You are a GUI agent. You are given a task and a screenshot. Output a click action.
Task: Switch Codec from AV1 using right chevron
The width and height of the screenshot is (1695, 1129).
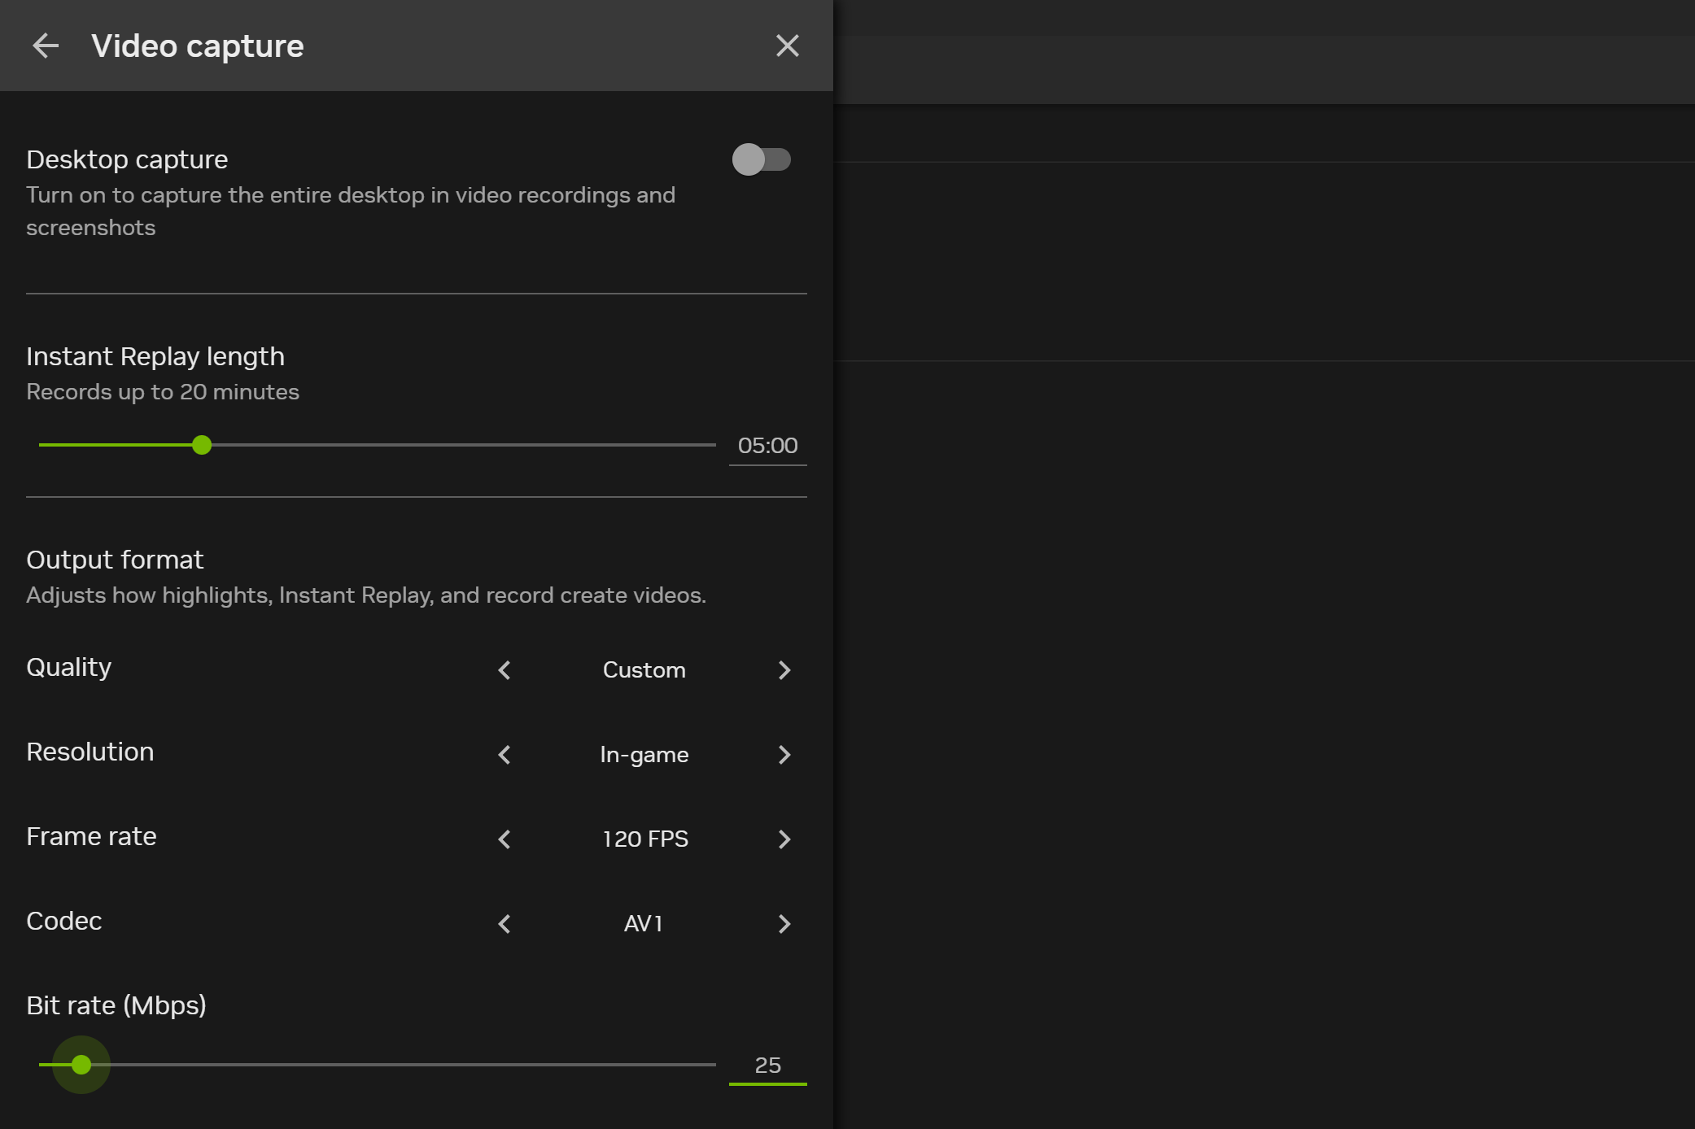tap(784, 924)
